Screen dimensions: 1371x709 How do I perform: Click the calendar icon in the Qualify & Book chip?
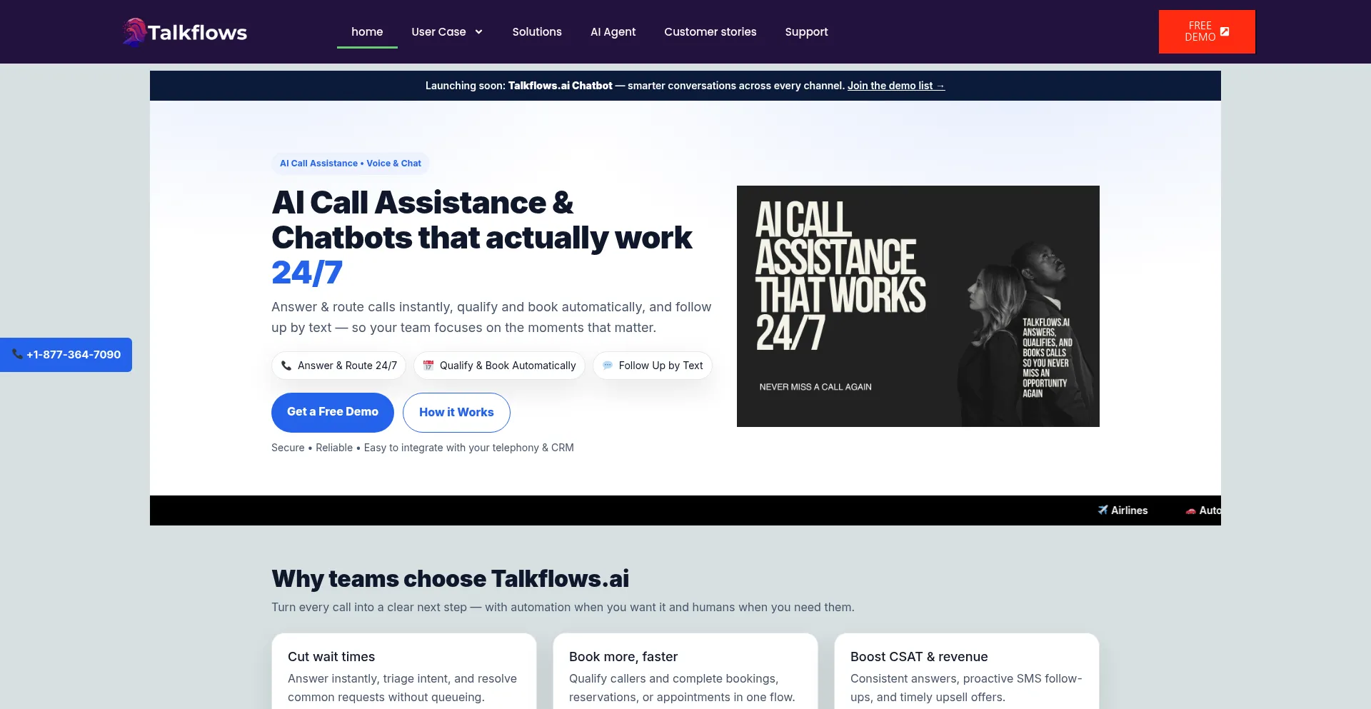tap(428, 366)
